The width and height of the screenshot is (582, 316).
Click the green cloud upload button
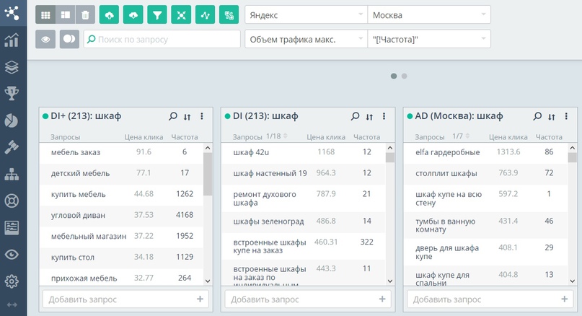pos(109,15)
